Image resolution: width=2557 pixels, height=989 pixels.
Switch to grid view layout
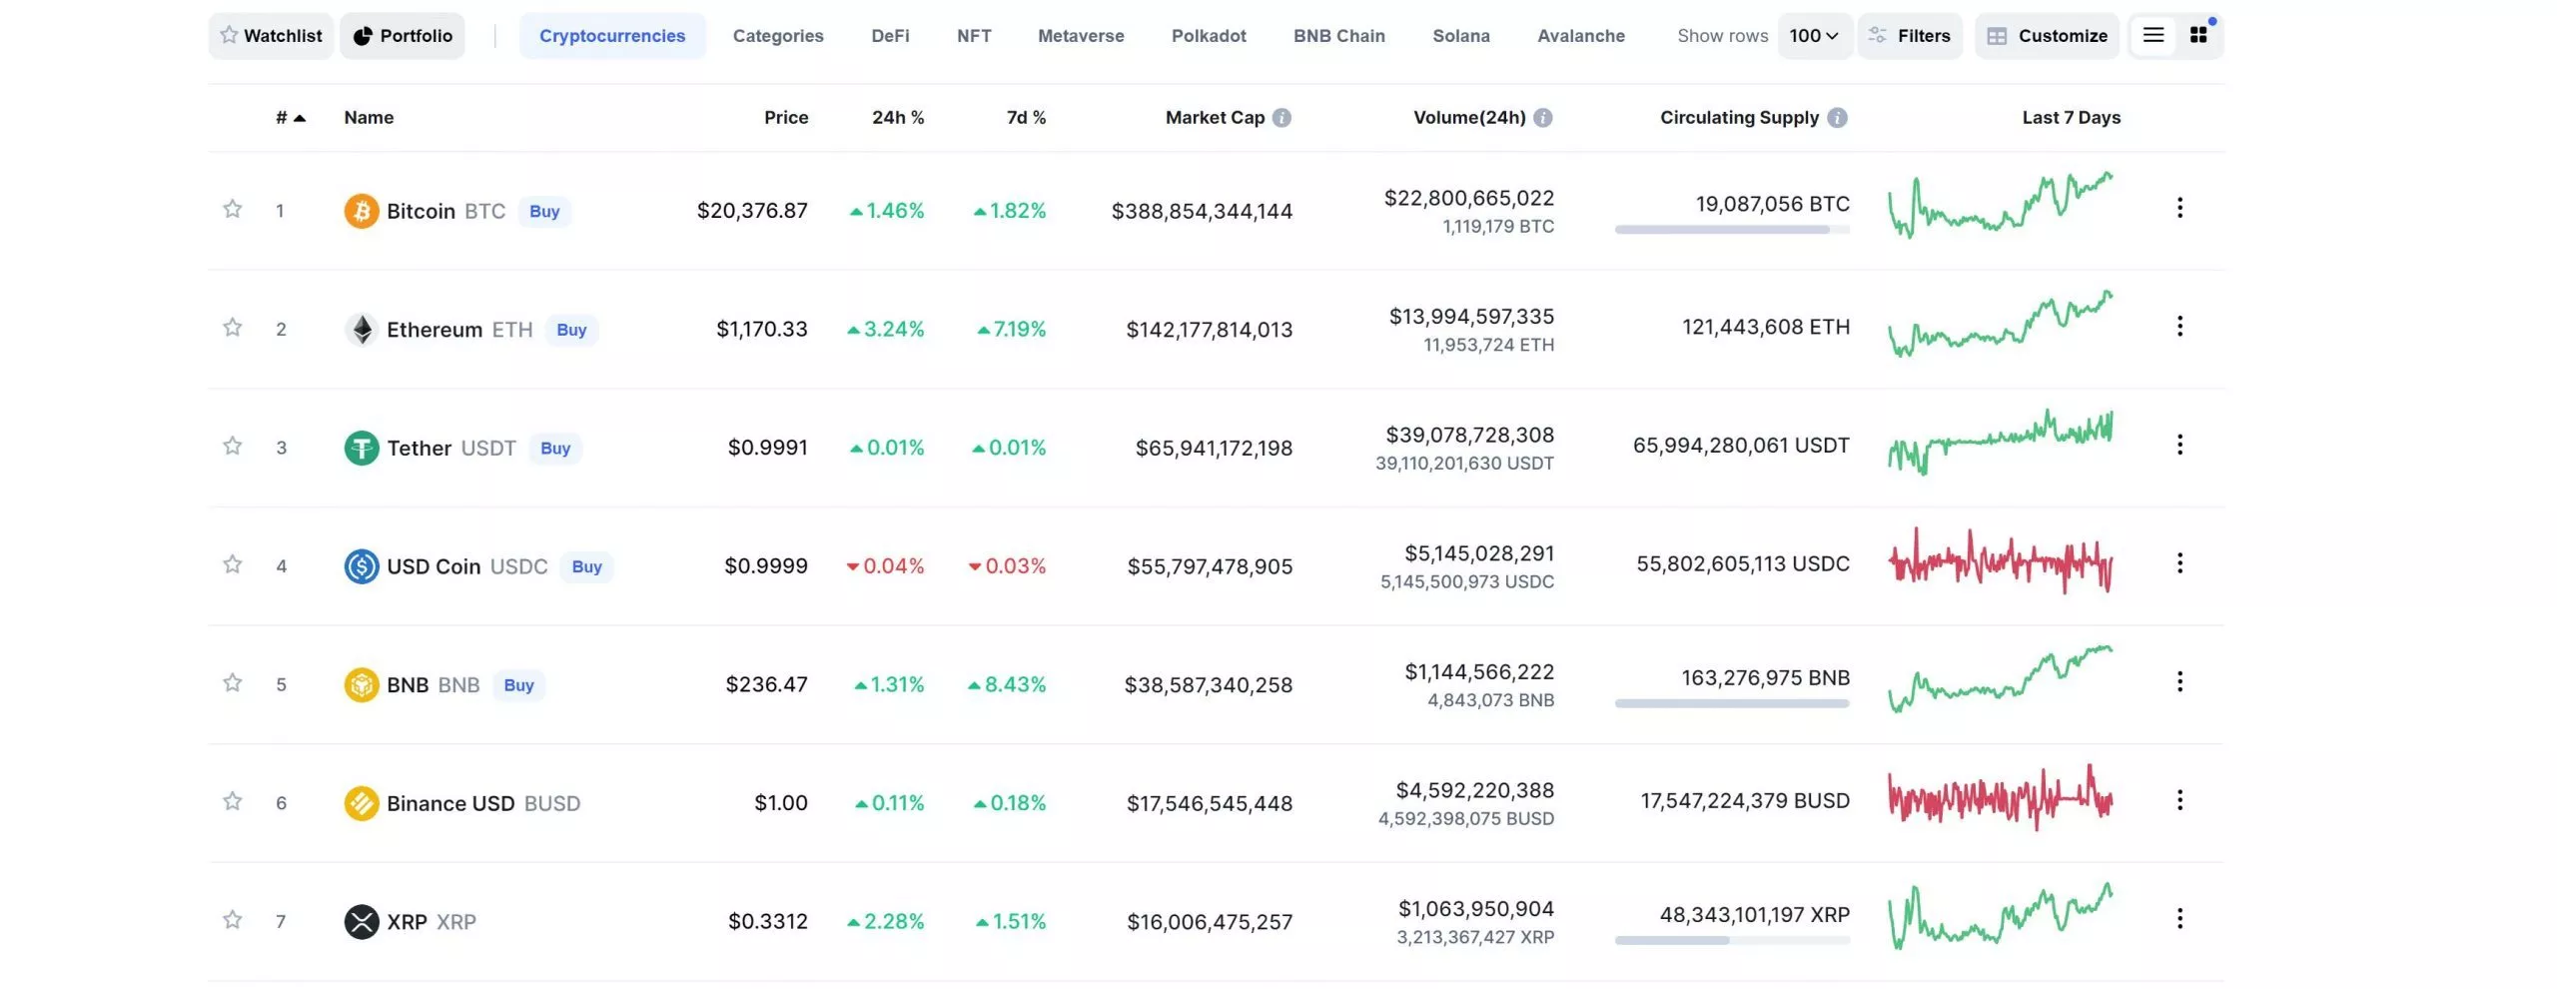click(x=2198, y=35)
